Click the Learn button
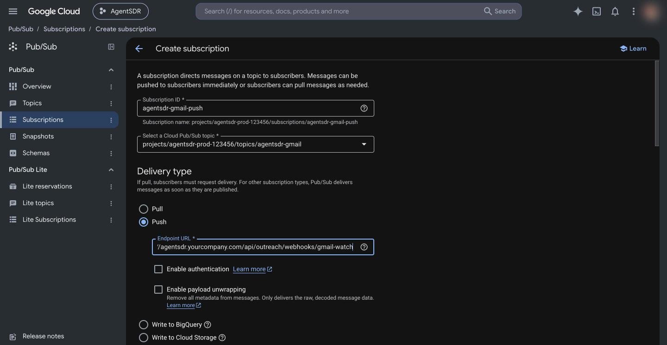This screenshot has width=667, height=345. pyautogui.click(x=633, y=49)
